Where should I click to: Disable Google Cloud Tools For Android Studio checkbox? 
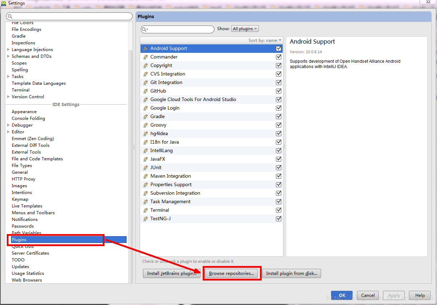click(278, 100)
